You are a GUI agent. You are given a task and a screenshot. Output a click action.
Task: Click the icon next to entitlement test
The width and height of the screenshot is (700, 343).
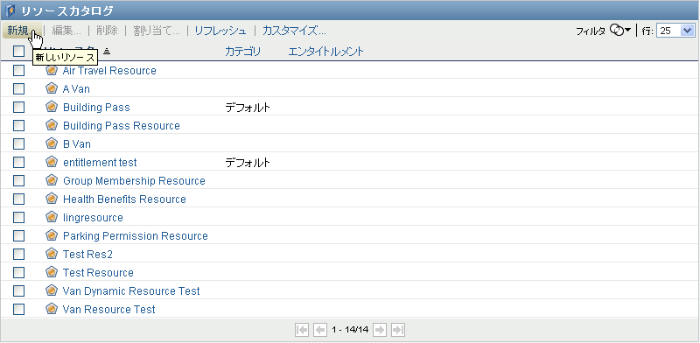[52, 162]
